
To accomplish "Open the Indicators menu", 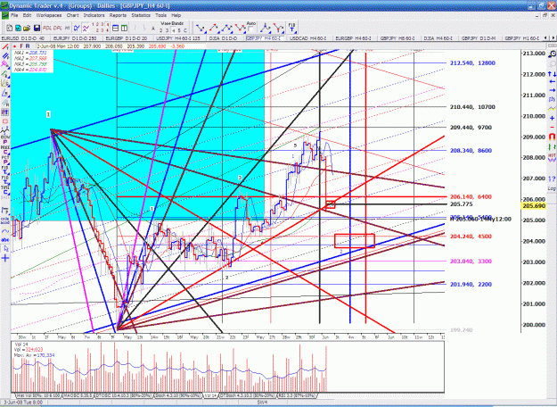I will pos(94,15).
